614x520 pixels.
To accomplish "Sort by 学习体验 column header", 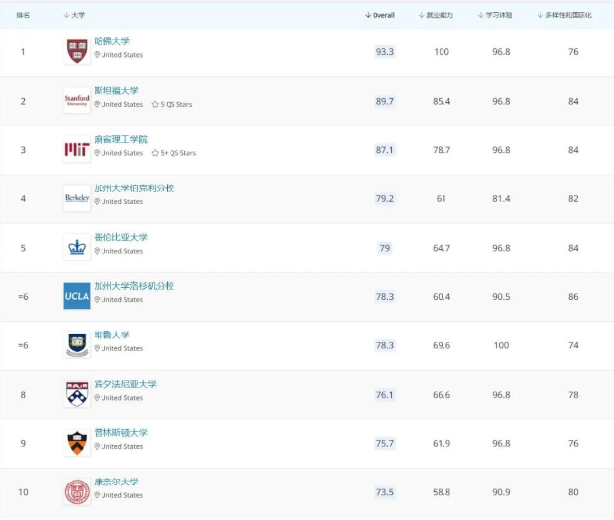I will point(495,15).
